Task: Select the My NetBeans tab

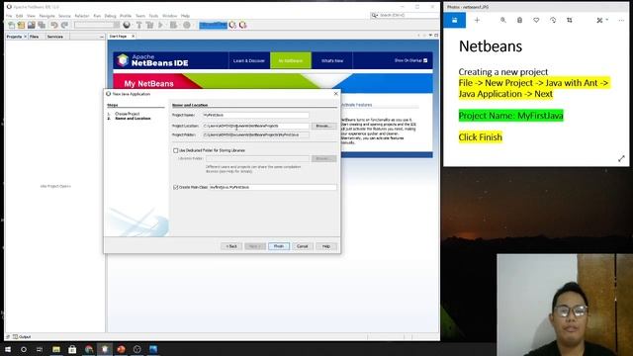Action: tap(291, 60)
